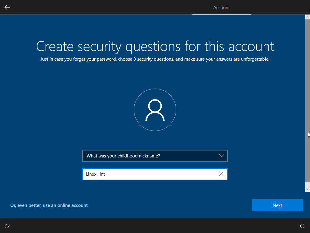The image size is (310, 233).
Task: Click the scrollbar down arrow
Action: tap(308, 189)
